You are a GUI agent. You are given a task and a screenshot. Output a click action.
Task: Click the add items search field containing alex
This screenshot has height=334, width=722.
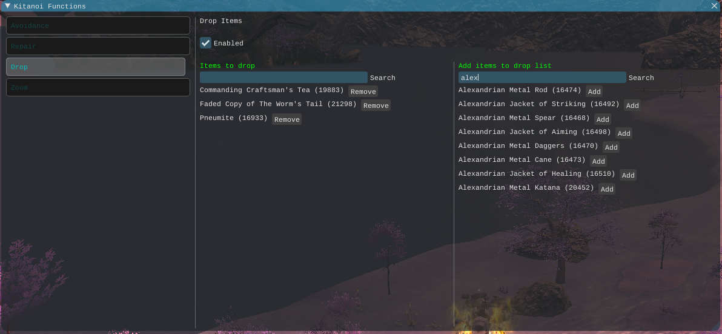542,78
